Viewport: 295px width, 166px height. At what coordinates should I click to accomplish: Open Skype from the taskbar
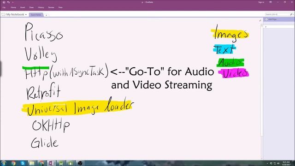coord(23,163)
